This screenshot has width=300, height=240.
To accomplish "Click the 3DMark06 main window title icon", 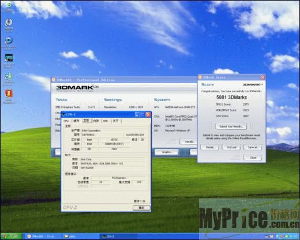I will click(54, 80).
